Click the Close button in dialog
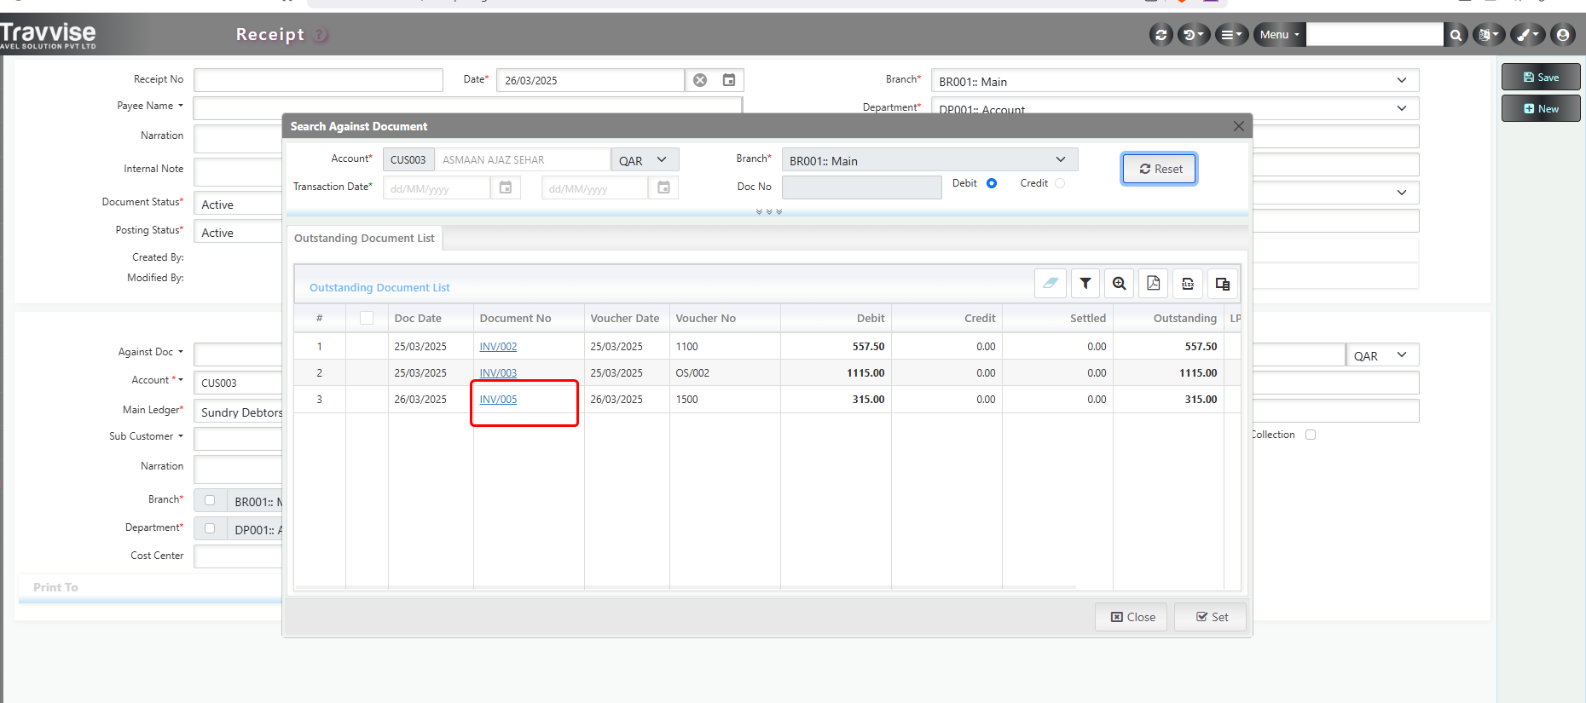The height and width of the screenshot is (703, 1586). click(1132, 617)
